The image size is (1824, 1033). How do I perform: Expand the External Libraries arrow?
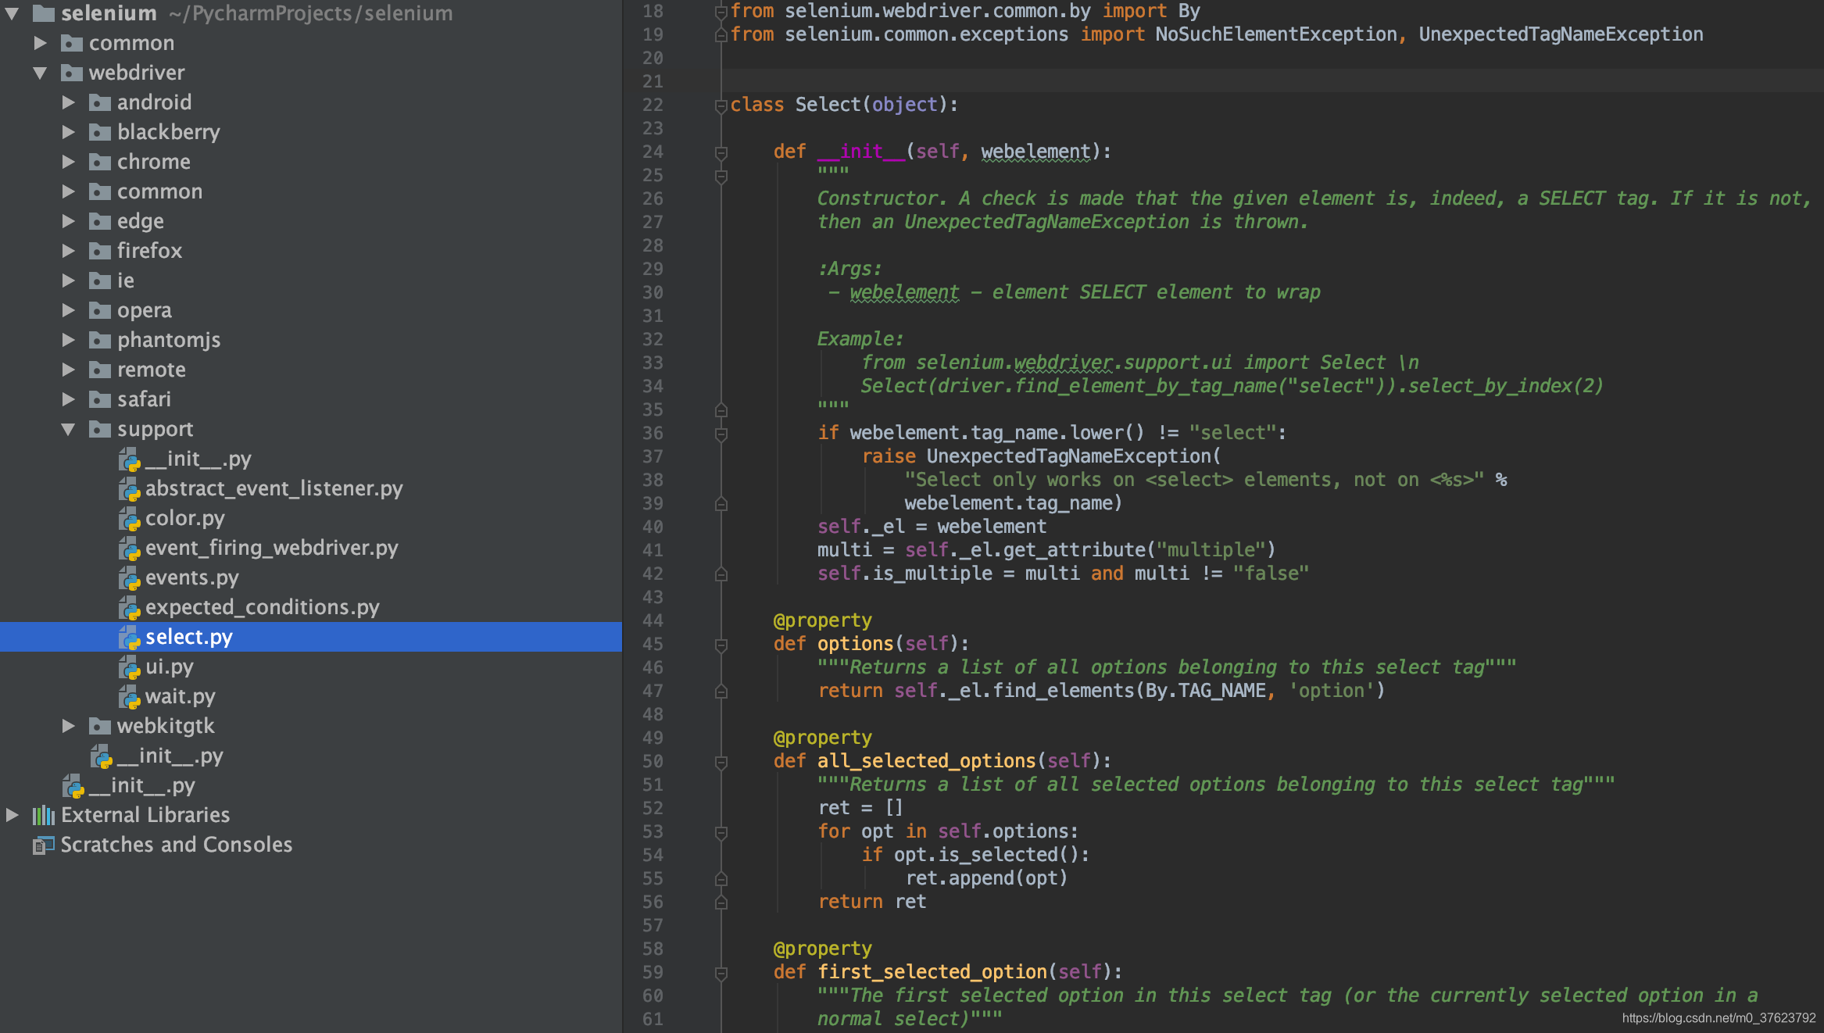point(13,815)
